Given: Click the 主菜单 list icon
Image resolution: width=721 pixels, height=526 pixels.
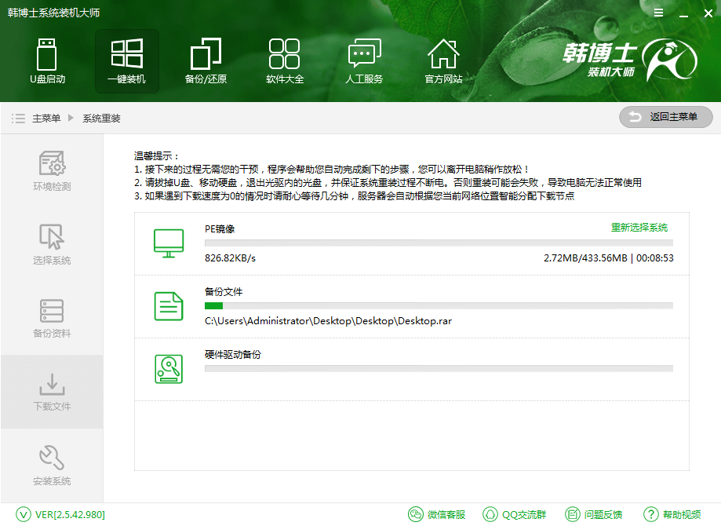Looking at the screenshot, I should click(18, 119).
